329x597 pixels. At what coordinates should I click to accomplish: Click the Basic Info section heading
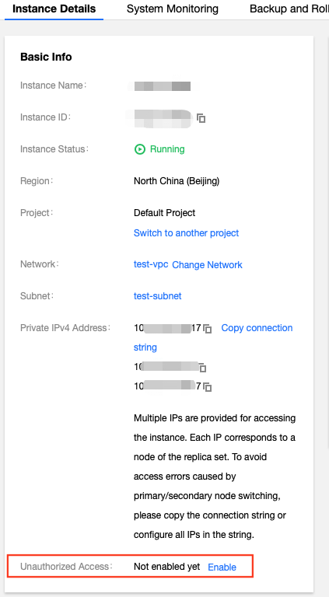click(46, 57)
